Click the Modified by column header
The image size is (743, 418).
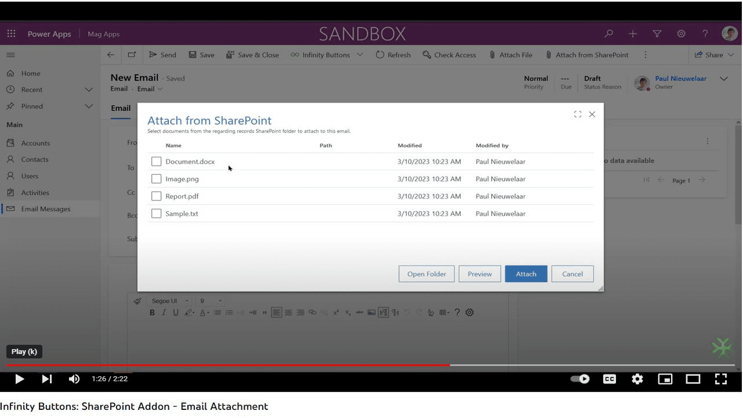tap(492, 145)
